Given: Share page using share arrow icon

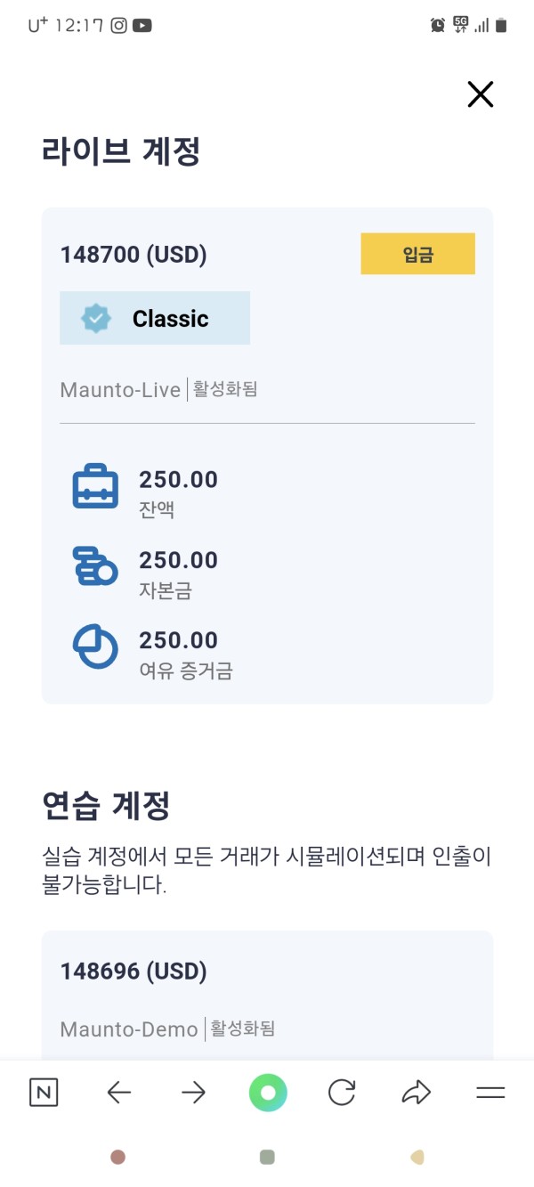Looking at the screenshot, I should 416,1093.
